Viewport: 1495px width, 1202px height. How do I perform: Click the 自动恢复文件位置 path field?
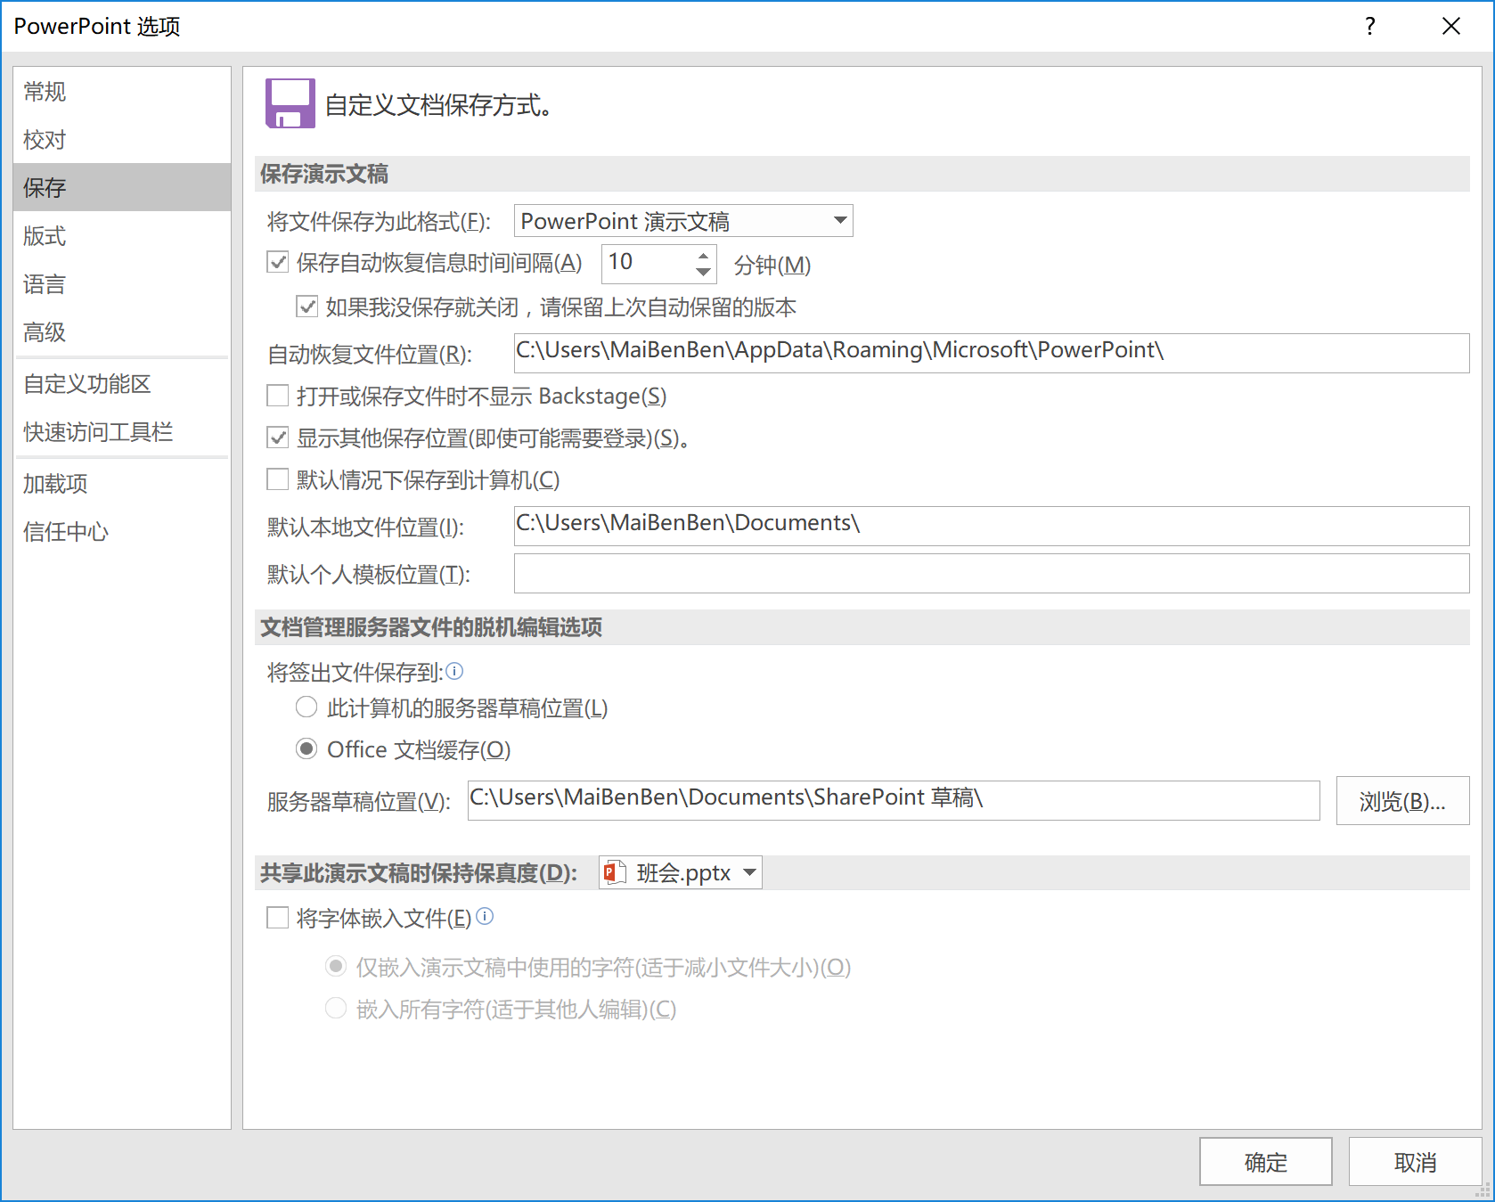992,353
